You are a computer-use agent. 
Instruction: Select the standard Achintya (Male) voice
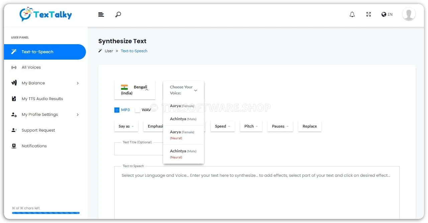(184, 119)
